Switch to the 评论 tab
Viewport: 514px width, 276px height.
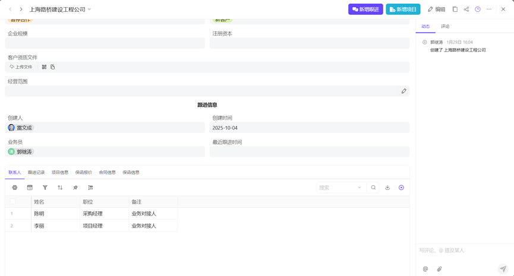click(x=445, y=27)
